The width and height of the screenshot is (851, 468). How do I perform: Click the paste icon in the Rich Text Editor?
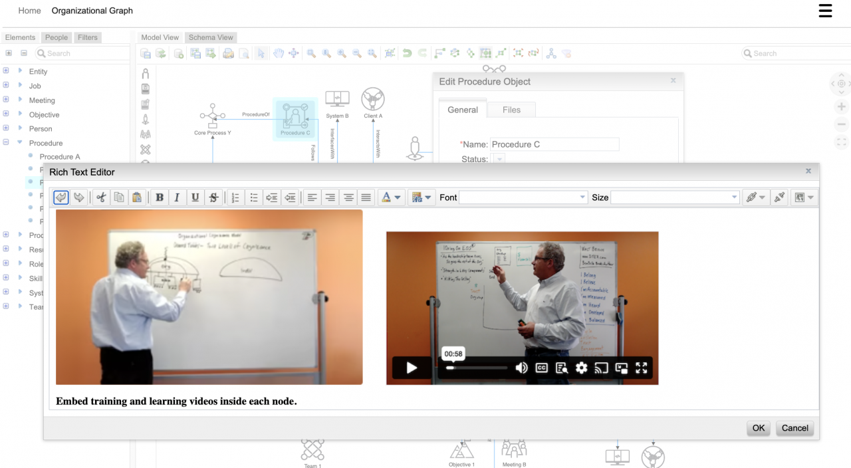[x=138, y=197]
